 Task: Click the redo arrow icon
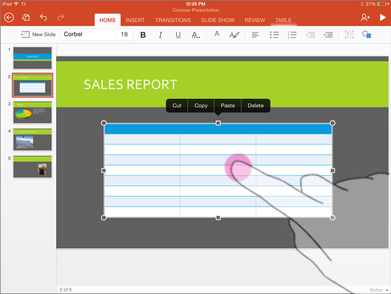coord(61,18)
